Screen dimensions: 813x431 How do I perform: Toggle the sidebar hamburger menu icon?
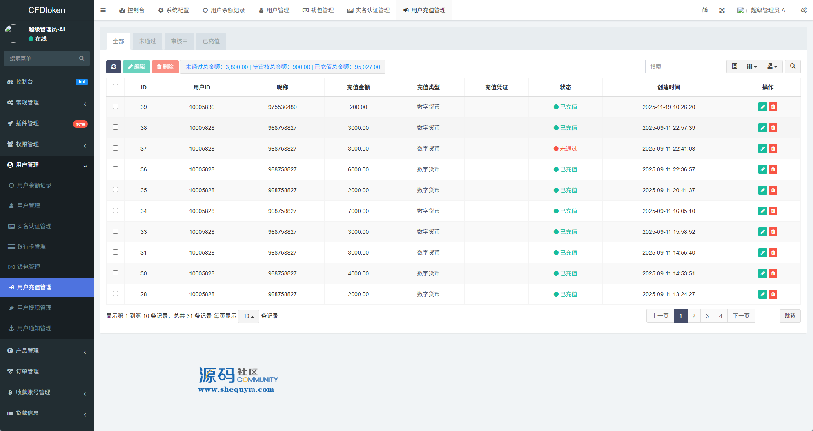[103, 10]
